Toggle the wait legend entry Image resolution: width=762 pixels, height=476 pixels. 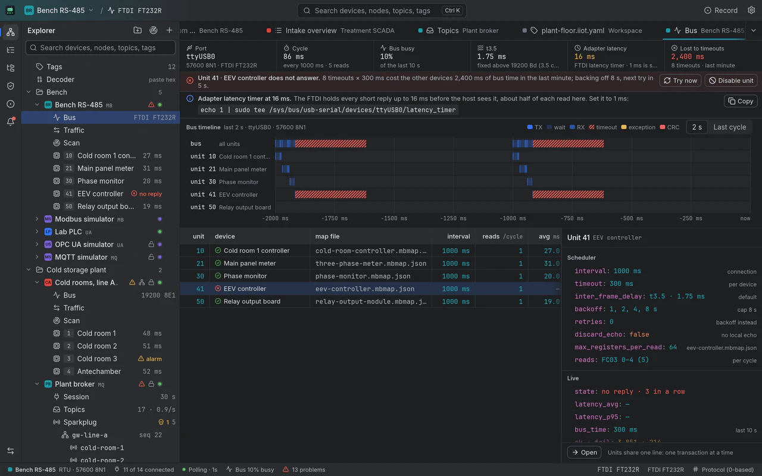[x=555, y=127]
